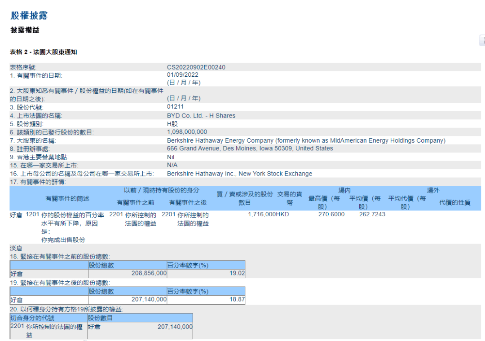This screenshot has height=341, width=485.
Task: Click the 表格 2 - 法團大股東通知 title
Action: coord(44,52)
